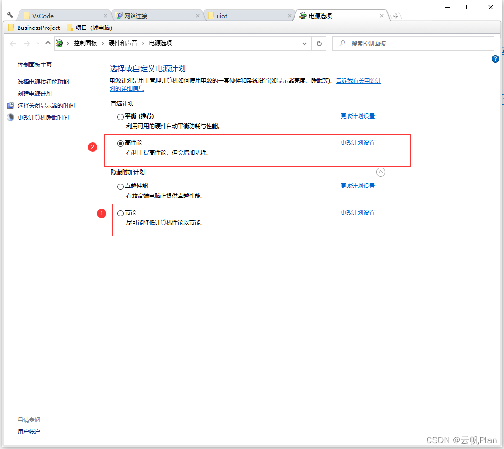
Task: Maximize the window
Action: pyautogui.click(x=469, y=7)
